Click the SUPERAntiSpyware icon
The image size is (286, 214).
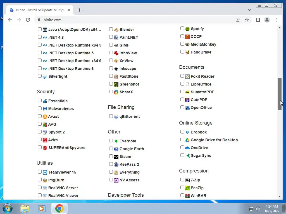click(45, 148)
